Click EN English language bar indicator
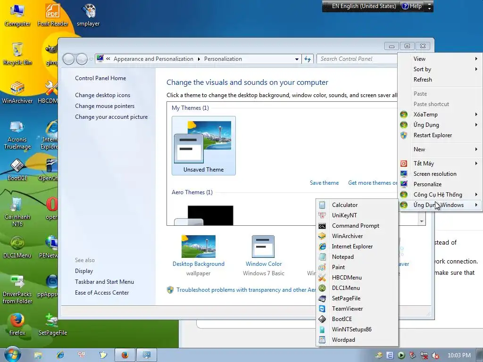This screenshot has width=483, height=362. click(364, 6)
